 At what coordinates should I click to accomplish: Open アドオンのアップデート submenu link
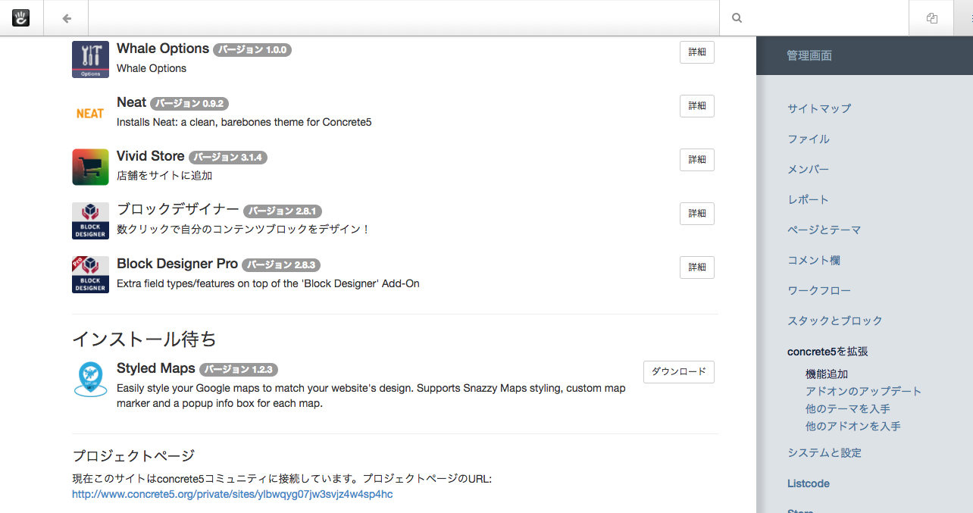coord(864,392)
